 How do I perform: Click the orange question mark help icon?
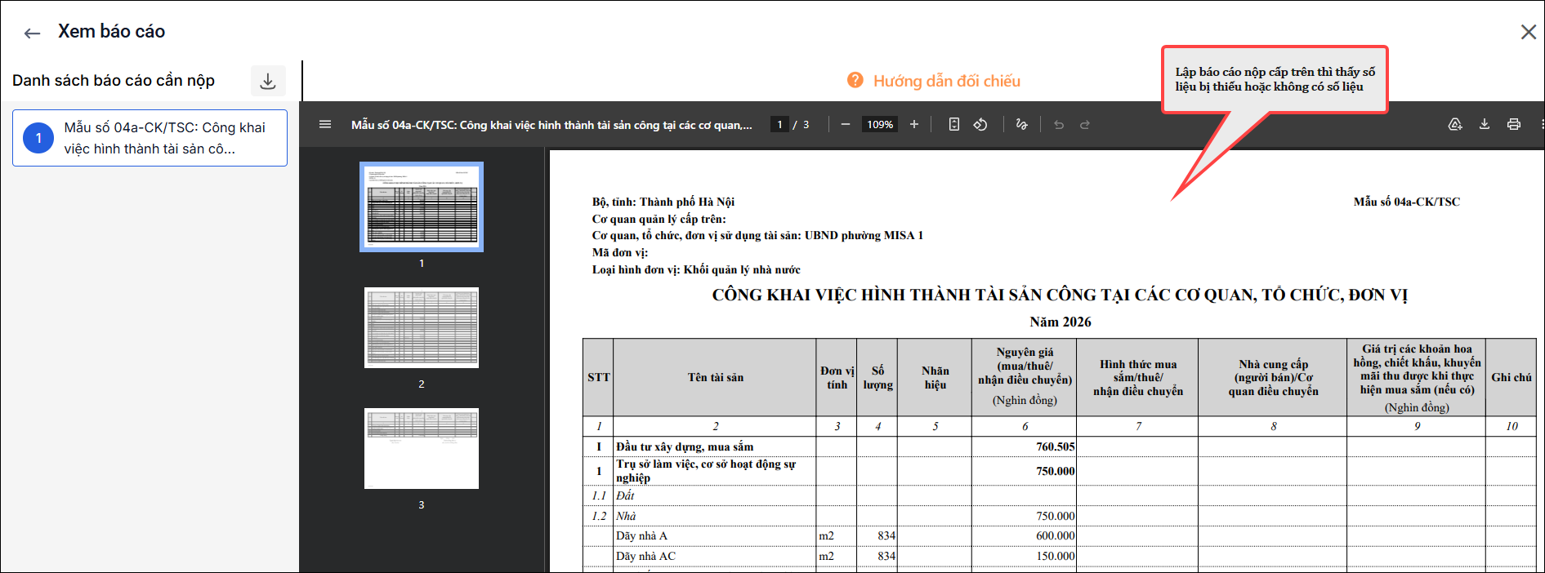pos(855,80)
